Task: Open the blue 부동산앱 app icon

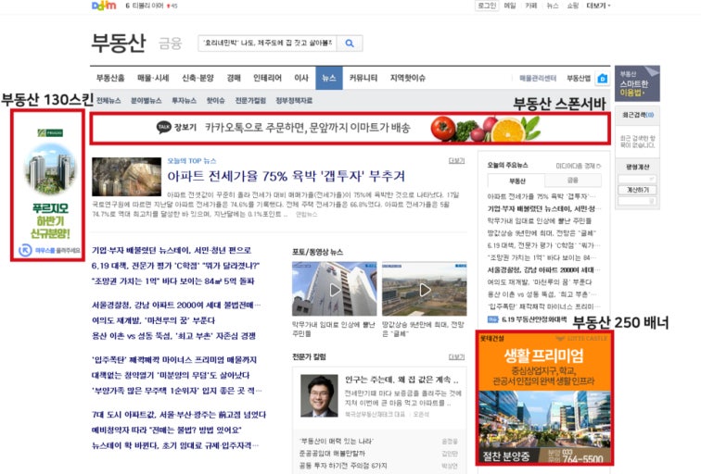Action: pos(602,79)
